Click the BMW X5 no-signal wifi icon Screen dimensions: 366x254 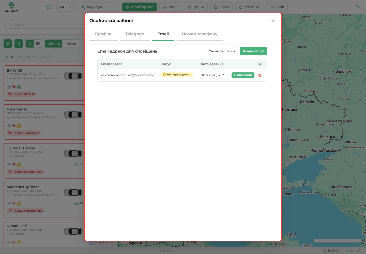14,87
